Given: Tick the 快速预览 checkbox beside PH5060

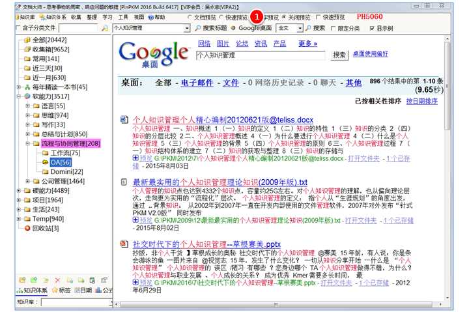Looking at the screenshot, I should 319,18.
